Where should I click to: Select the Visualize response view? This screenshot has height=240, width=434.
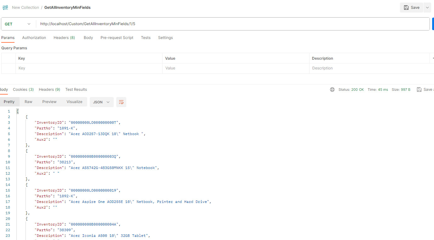coord(74,102)
